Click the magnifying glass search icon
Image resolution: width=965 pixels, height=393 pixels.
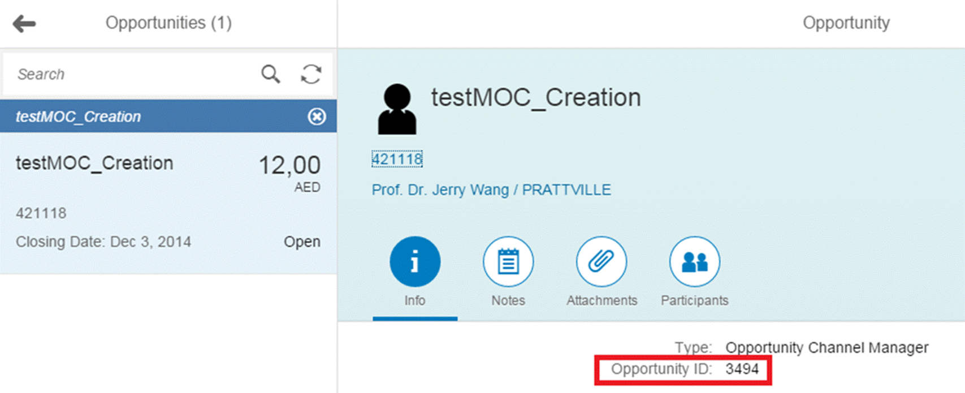[x=270, y=74]
